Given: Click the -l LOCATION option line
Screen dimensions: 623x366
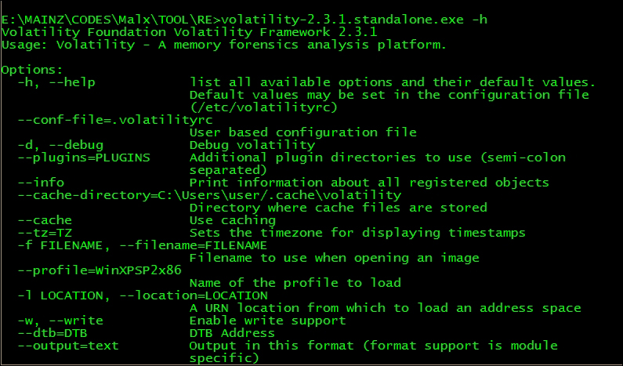Looking at the screenshot, I should tap(142, 295).
